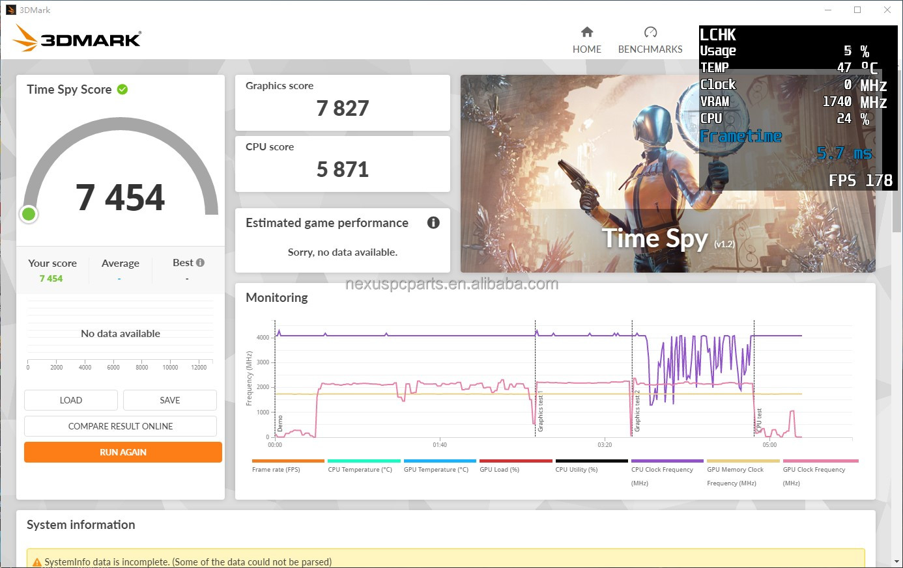The height and width of the screenshot is (568, 903).
Task: Toggle CPU Temperature legend series
Action: [x=360, y=469]
